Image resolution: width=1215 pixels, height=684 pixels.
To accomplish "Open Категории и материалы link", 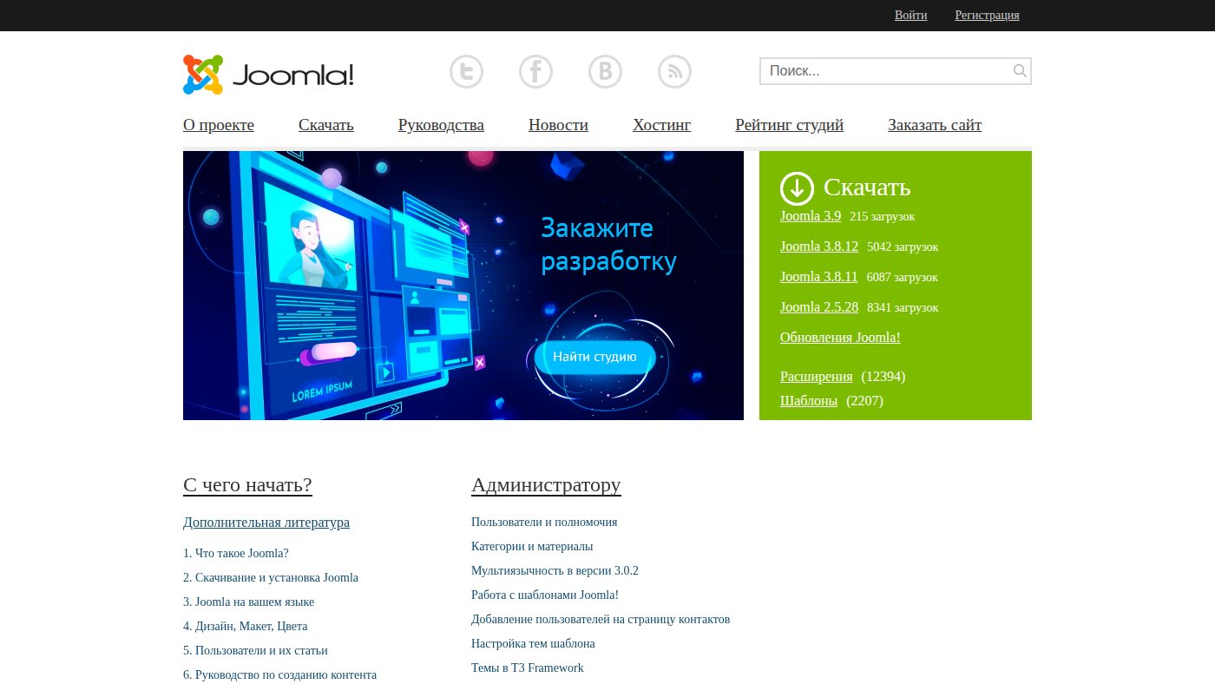I will pos(532,547).
